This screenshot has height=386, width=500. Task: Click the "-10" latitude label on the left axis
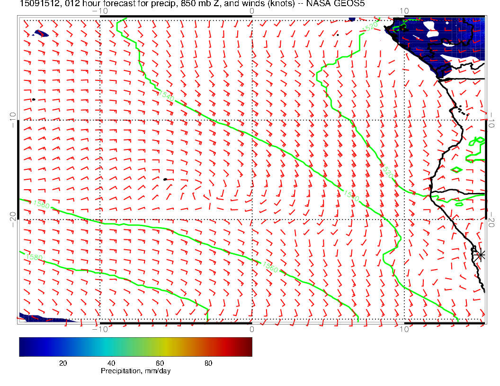click(x=13, y=120)
